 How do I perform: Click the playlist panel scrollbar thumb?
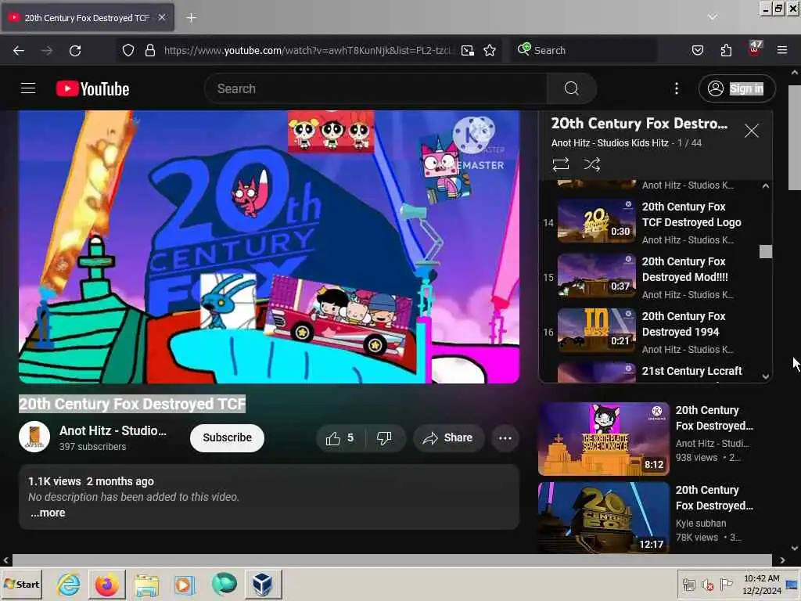(x=765, y=251)
